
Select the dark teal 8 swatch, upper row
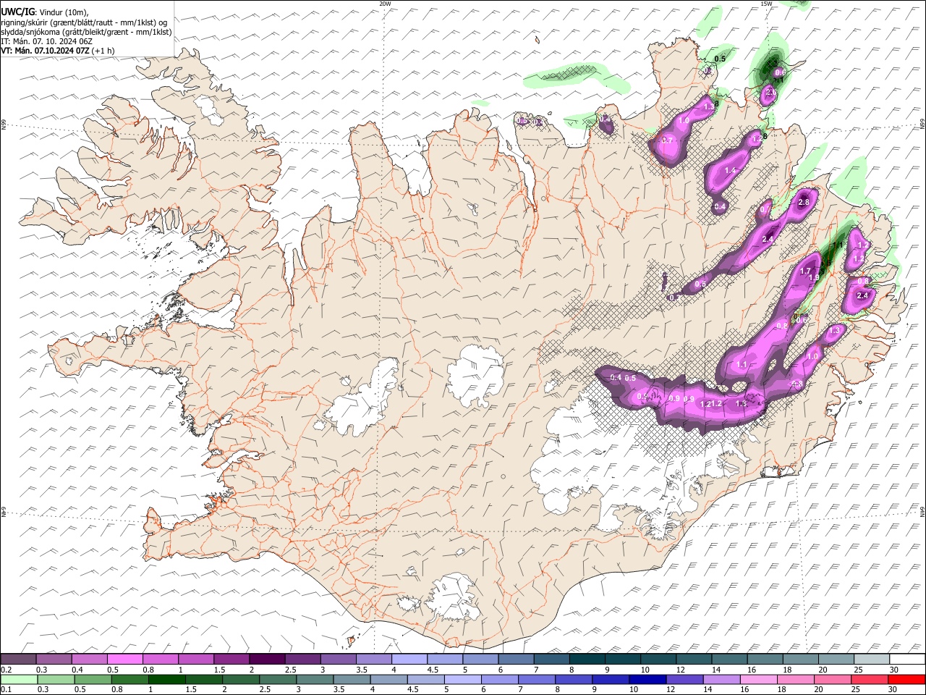(x=587, y=660)
